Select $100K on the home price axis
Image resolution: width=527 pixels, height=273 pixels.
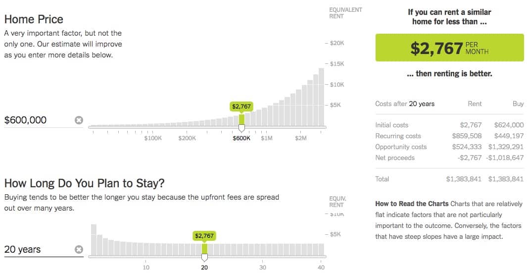(x=153, y=138)
